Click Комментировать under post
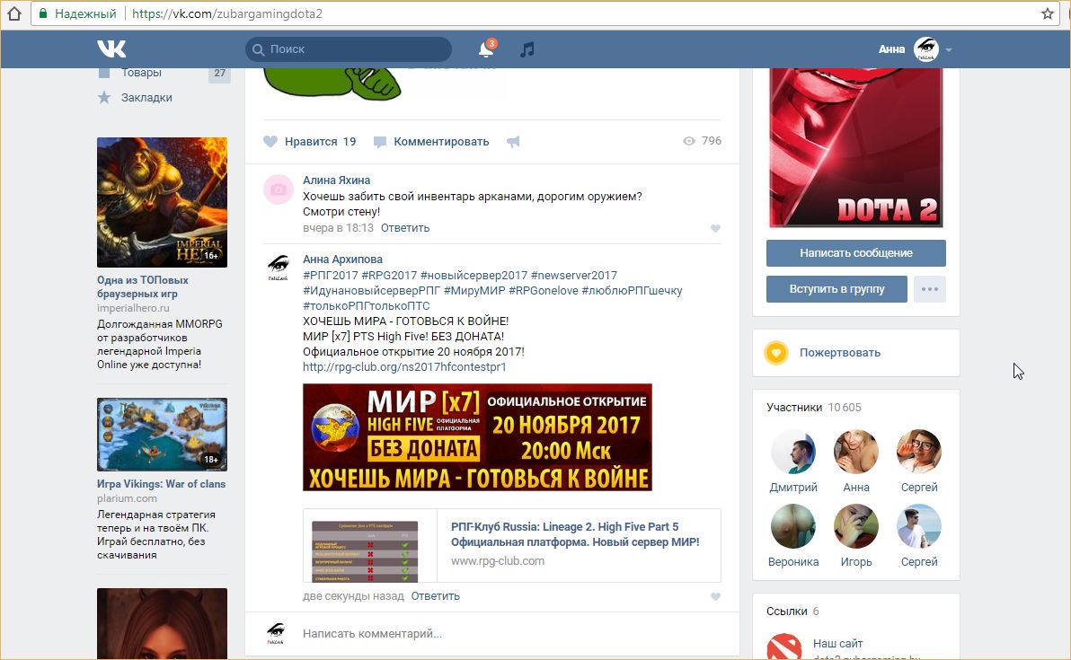This screenshot has height=660, width=1071. (x=441, y=141)
